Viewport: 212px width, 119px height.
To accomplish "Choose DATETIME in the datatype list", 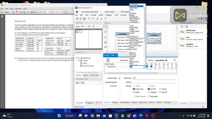I will click(x=133, y=8).
